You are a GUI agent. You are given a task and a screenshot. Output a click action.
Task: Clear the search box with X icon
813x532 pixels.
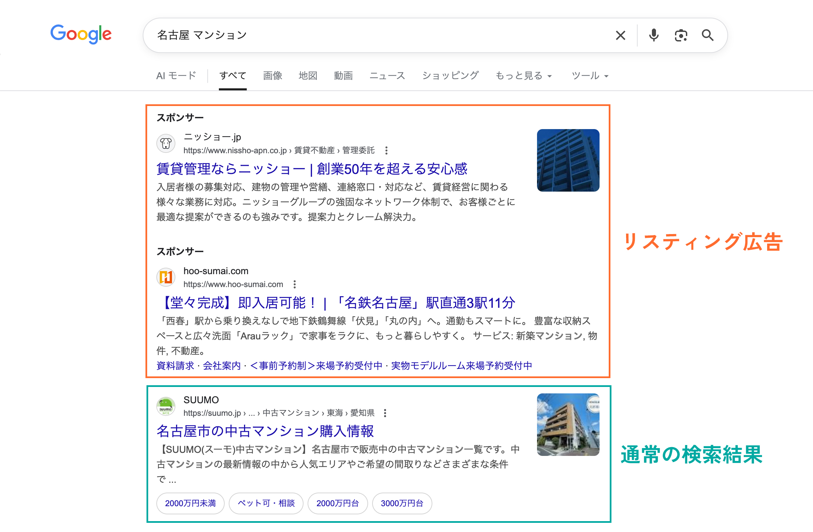tap(620, 35)
